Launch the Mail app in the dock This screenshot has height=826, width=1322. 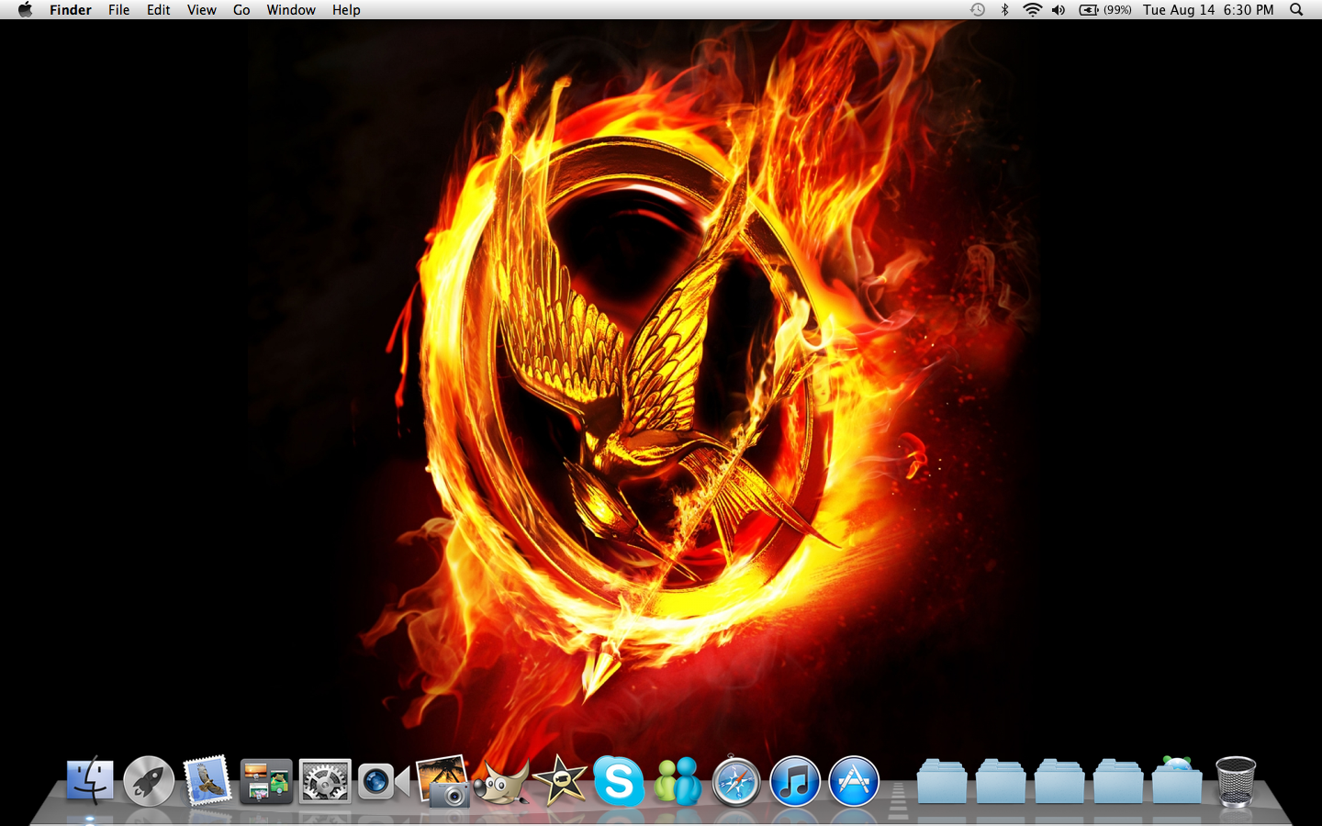click(x=207, y=781)
